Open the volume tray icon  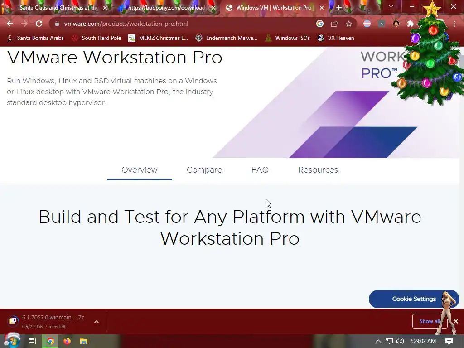point(400,341)
